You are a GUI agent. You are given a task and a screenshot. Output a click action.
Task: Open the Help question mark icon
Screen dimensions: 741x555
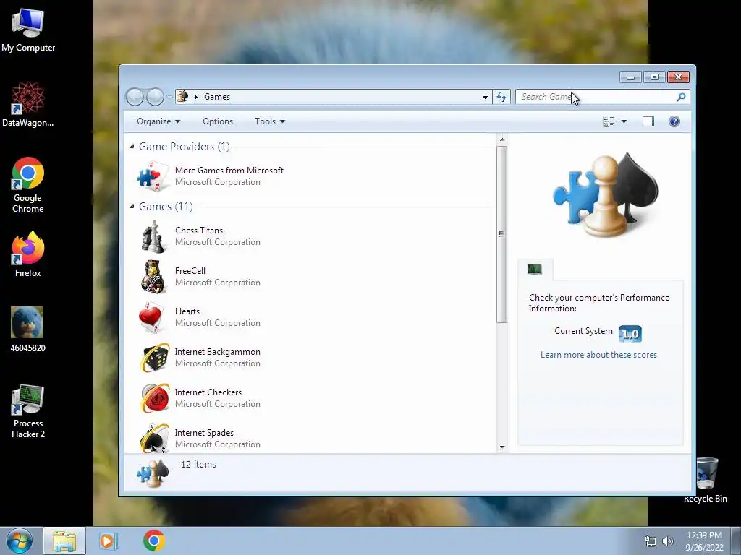pos(674,121)
